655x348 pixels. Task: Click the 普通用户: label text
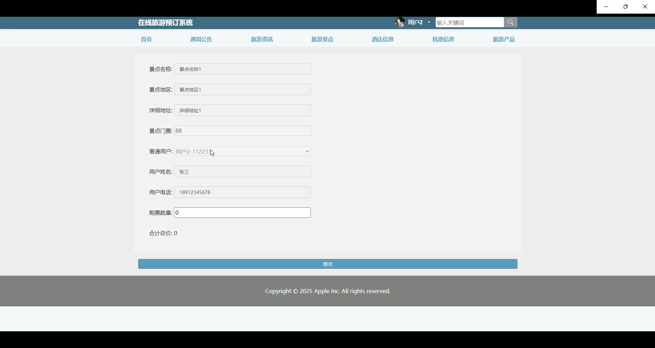[x=161, y=151]
